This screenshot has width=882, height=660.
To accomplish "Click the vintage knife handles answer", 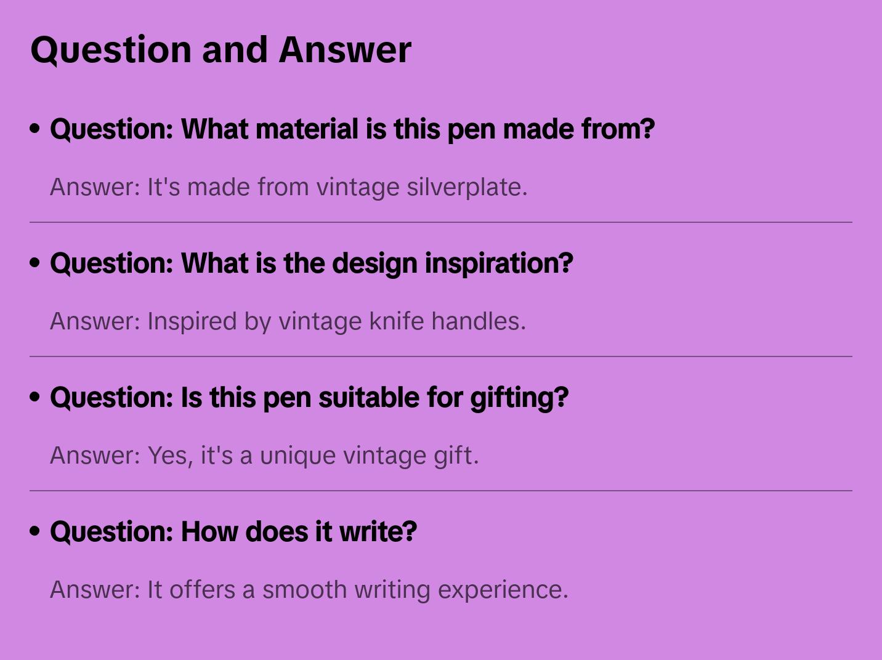I will pos(288,321).
